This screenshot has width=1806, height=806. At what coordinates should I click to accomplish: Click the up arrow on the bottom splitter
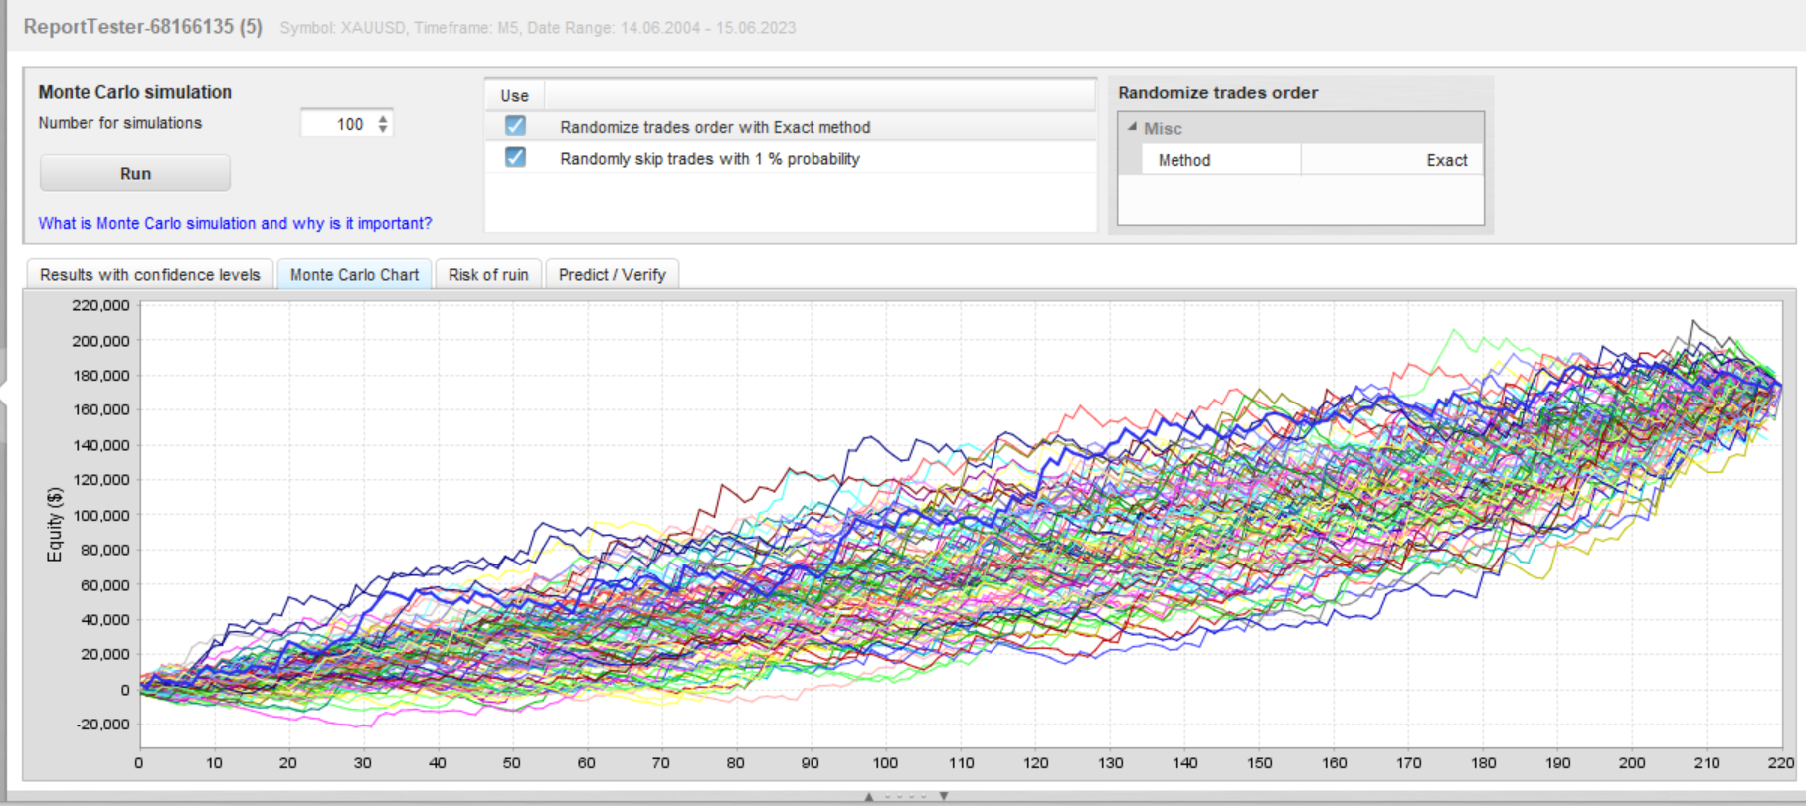coord(868,797)
